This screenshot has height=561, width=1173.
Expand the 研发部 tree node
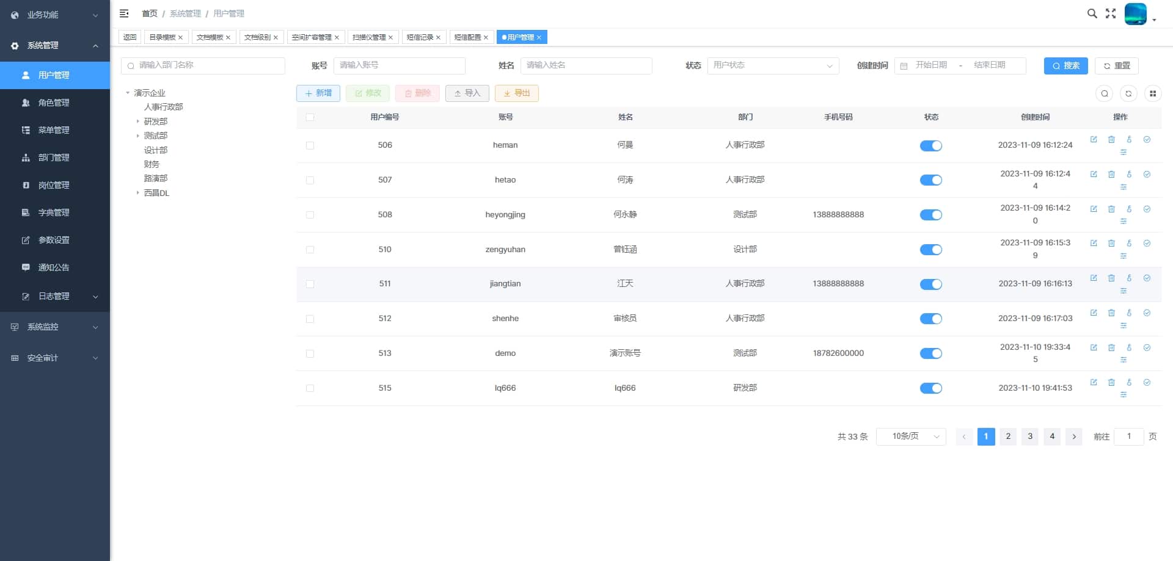tap(137, 121)
